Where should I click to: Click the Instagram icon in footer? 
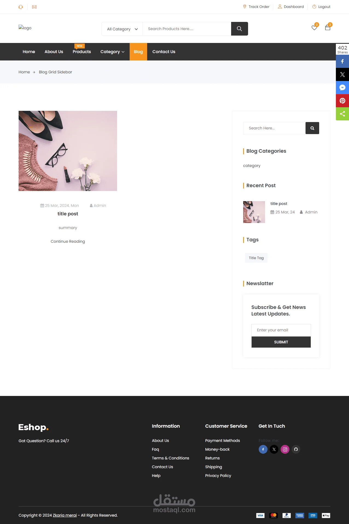(x=285, y=449)
